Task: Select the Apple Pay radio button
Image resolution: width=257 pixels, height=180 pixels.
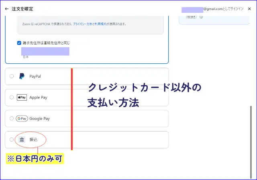Action: coord(12,97)
